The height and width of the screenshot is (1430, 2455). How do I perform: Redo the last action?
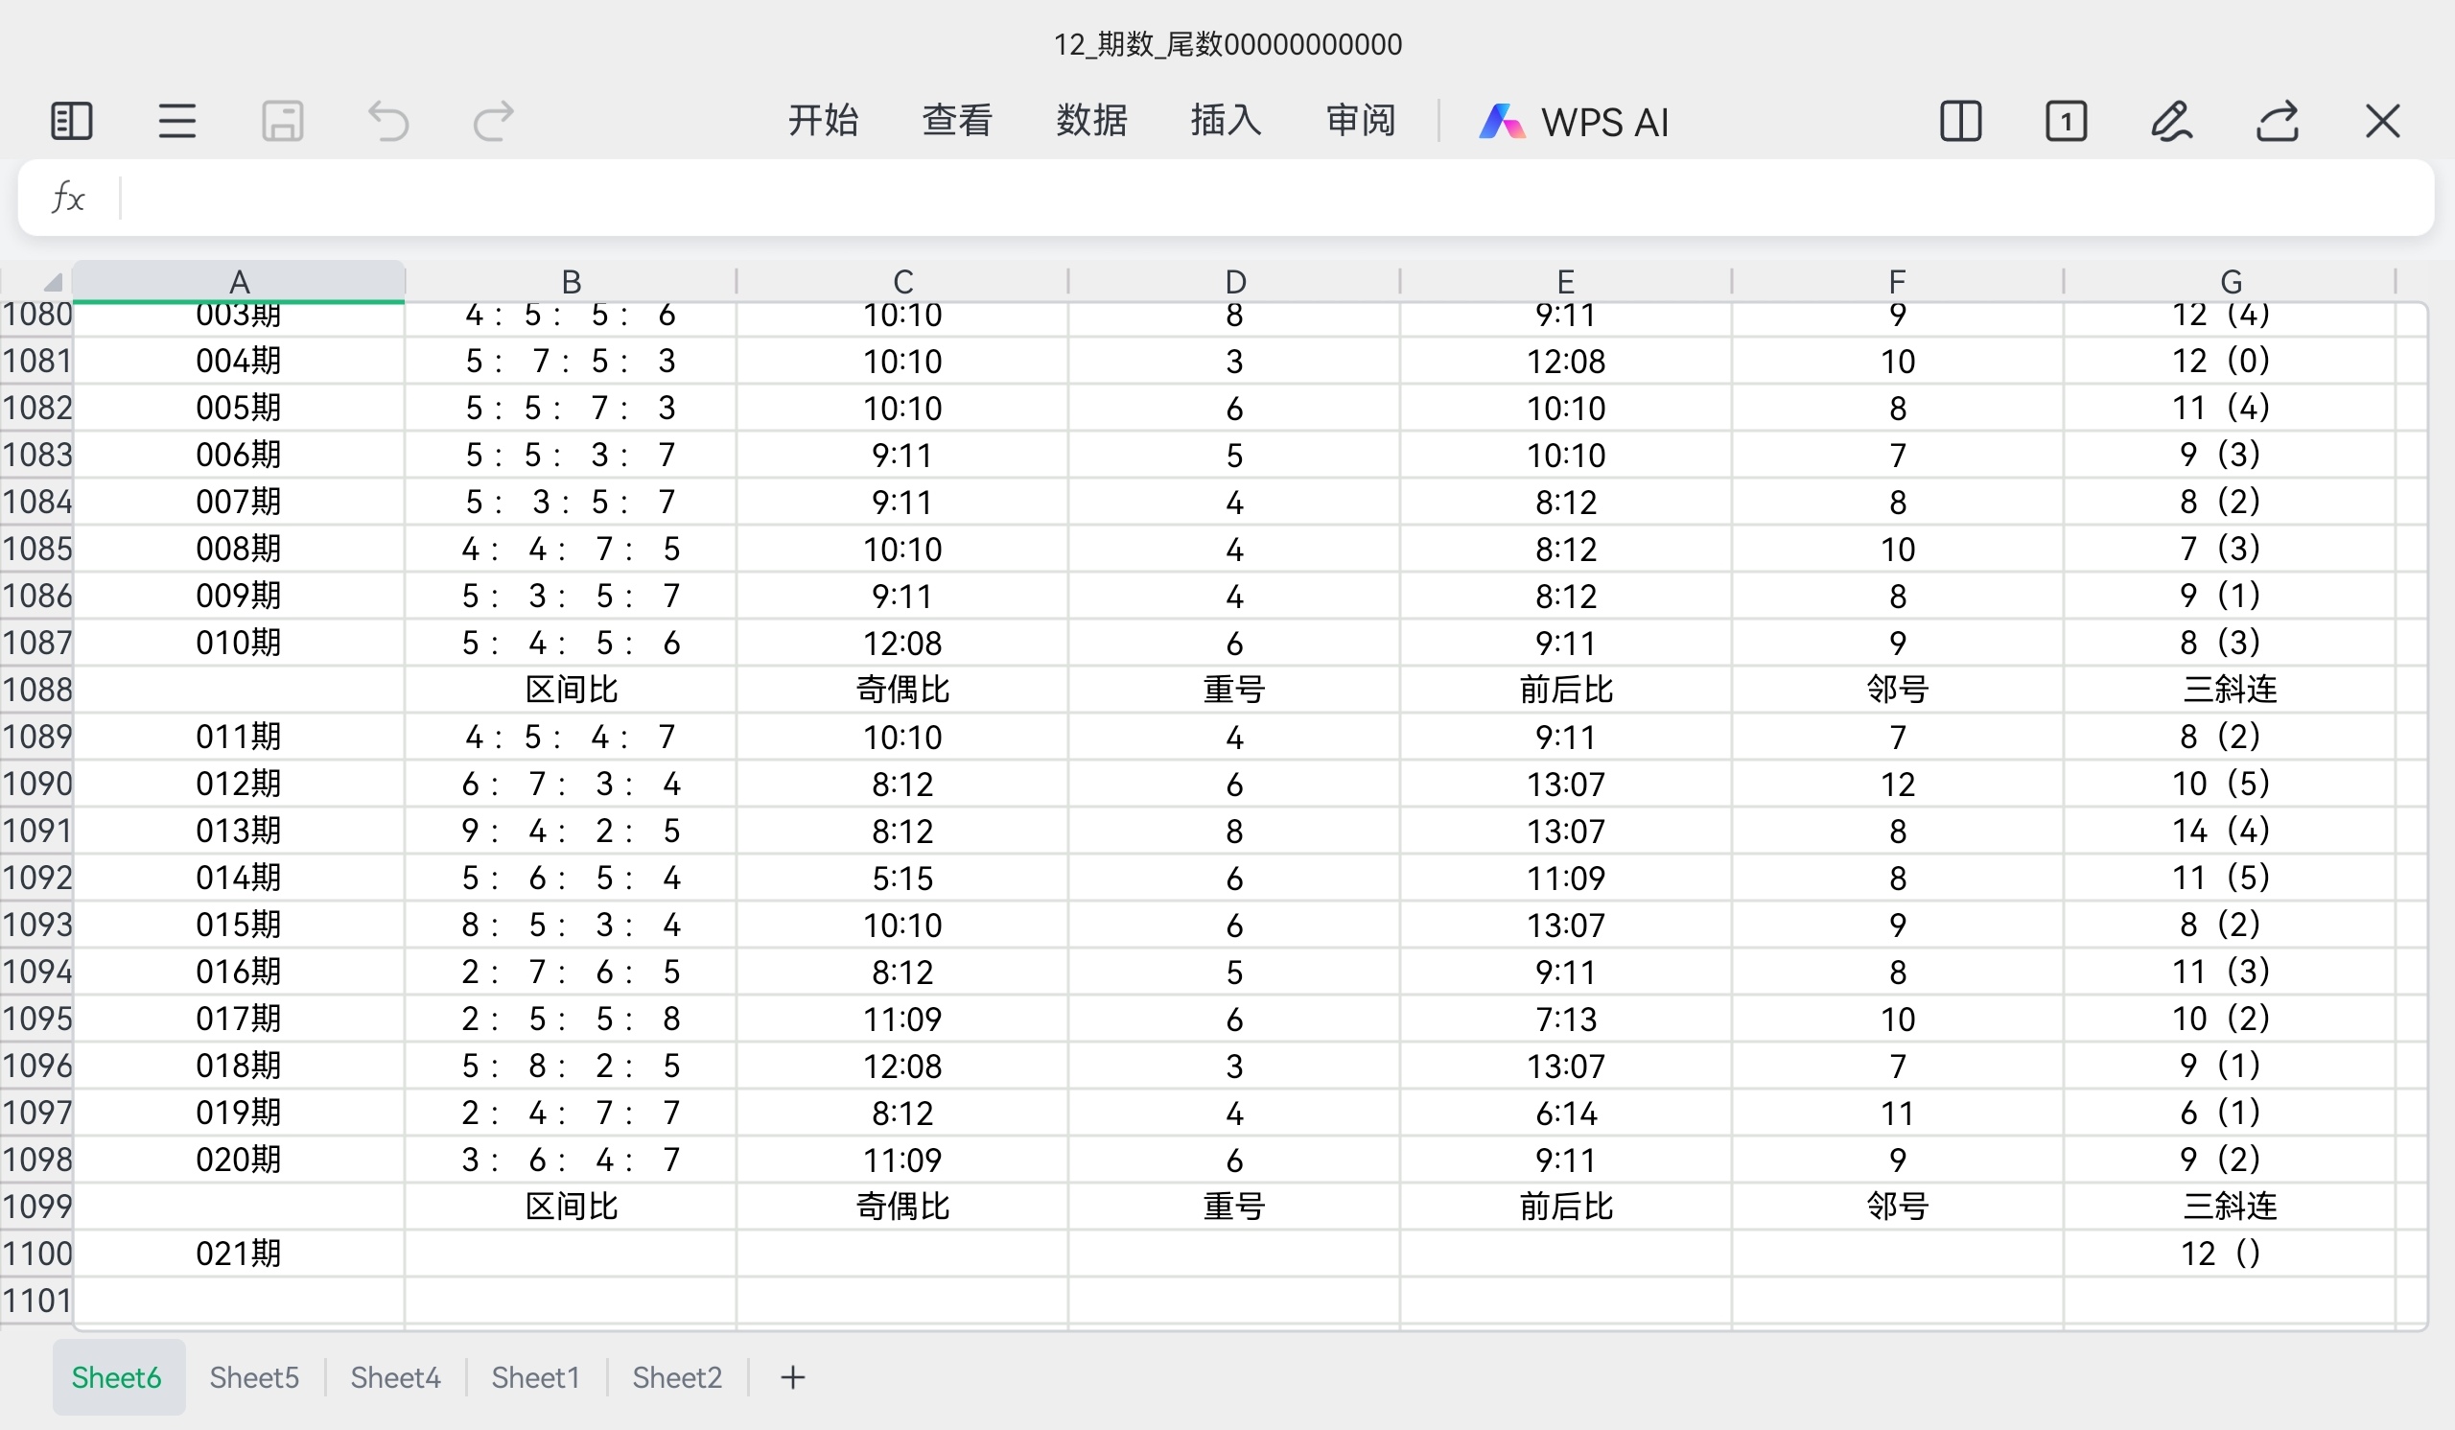tap(493, 122)
